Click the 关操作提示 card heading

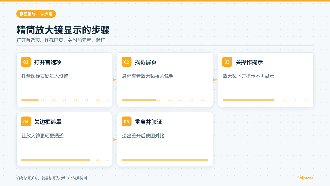249,62
